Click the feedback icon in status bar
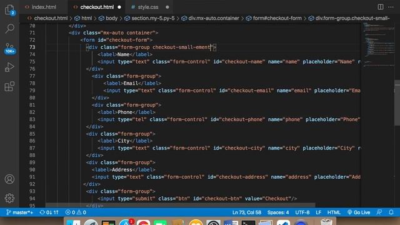The image size is (400, 225). click(379, 212)
